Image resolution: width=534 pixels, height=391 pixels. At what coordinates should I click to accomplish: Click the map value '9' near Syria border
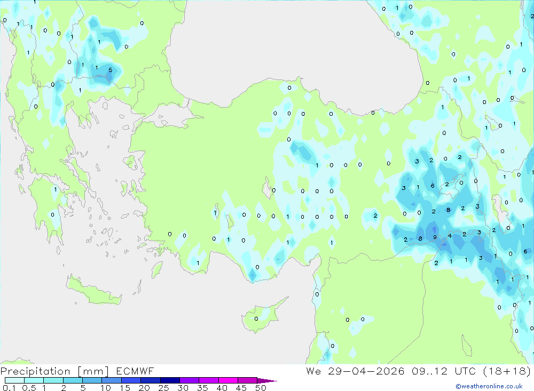pos(435,237)
